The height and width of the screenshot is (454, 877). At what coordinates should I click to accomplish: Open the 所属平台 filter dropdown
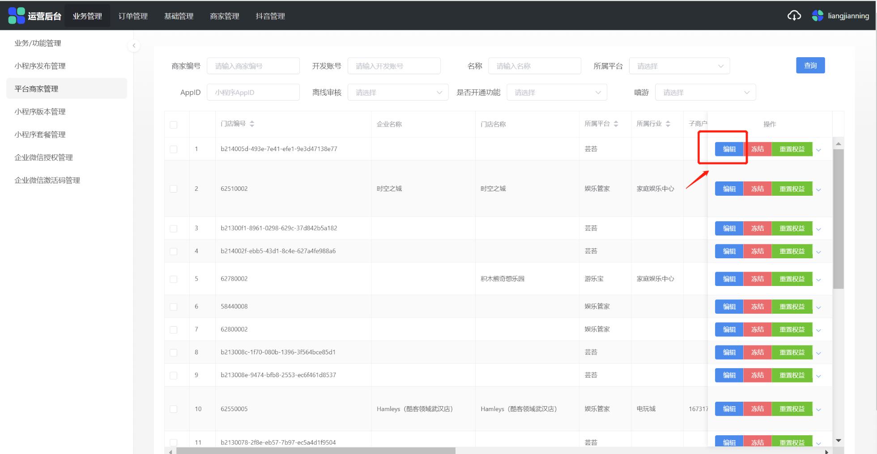tap(679, 66)
